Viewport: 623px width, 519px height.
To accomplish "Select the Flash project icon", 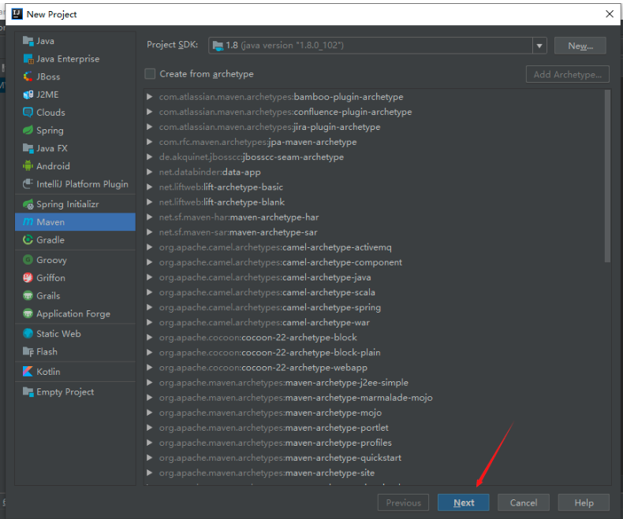I will point(28,351).
